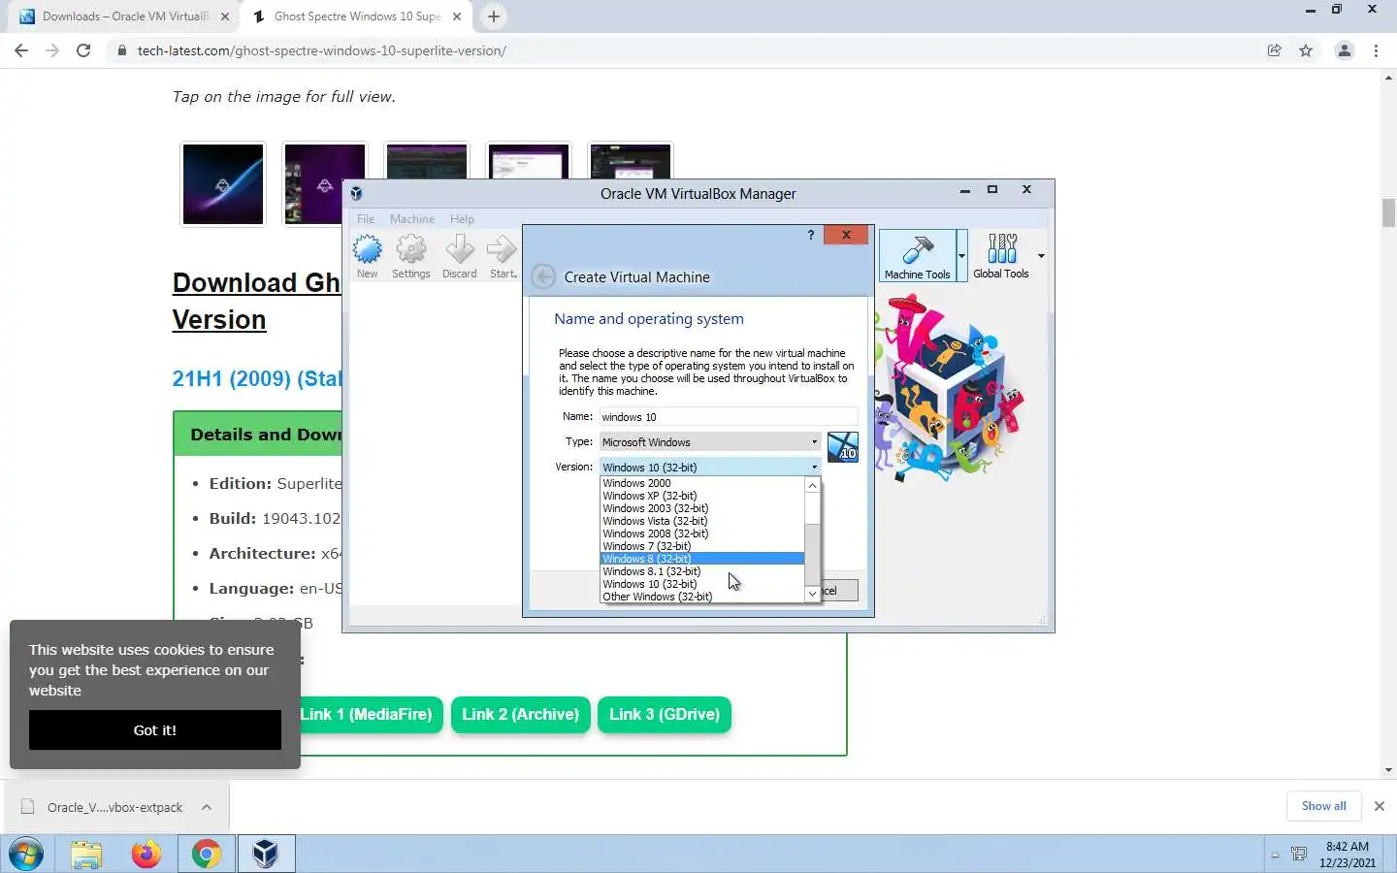Open the Type dropdown
This screenshot has width=1397, height=873.
click(x=709, y=442)
